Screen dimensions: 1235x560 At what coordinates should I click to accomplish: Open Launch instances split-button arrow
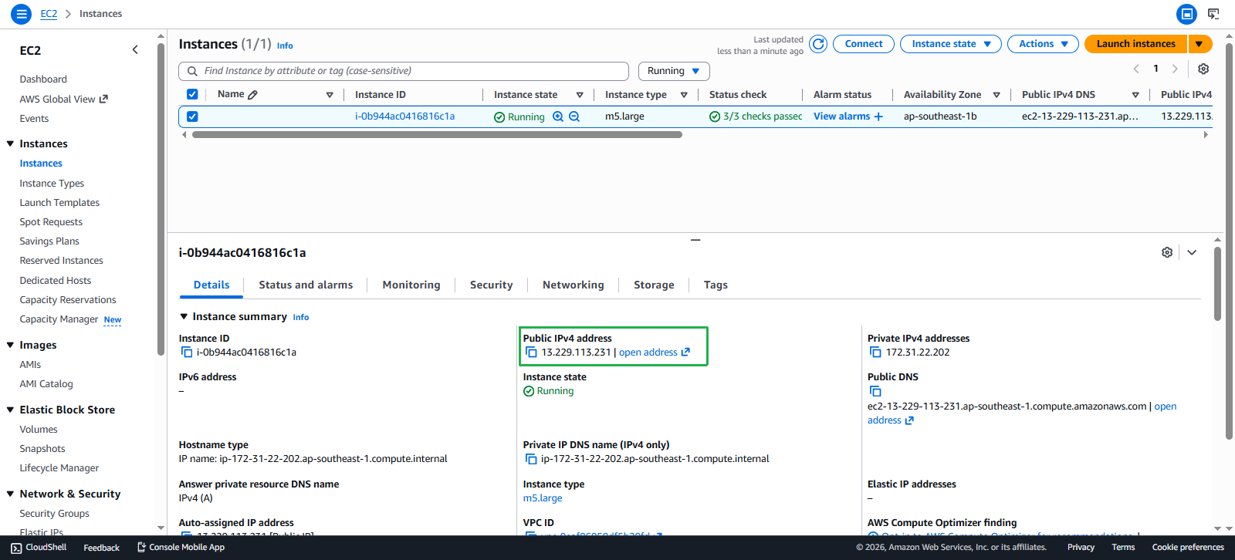[1199, 44]
